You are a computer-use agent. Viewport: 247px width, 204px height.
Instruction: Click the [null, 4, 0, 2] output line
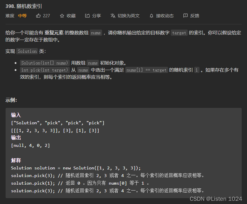pos(31,145)
